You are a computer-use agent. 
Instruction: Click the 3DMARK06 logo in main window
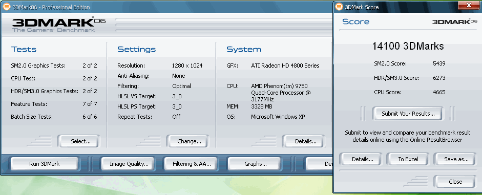pyautogui.click(x=58, y=23)
